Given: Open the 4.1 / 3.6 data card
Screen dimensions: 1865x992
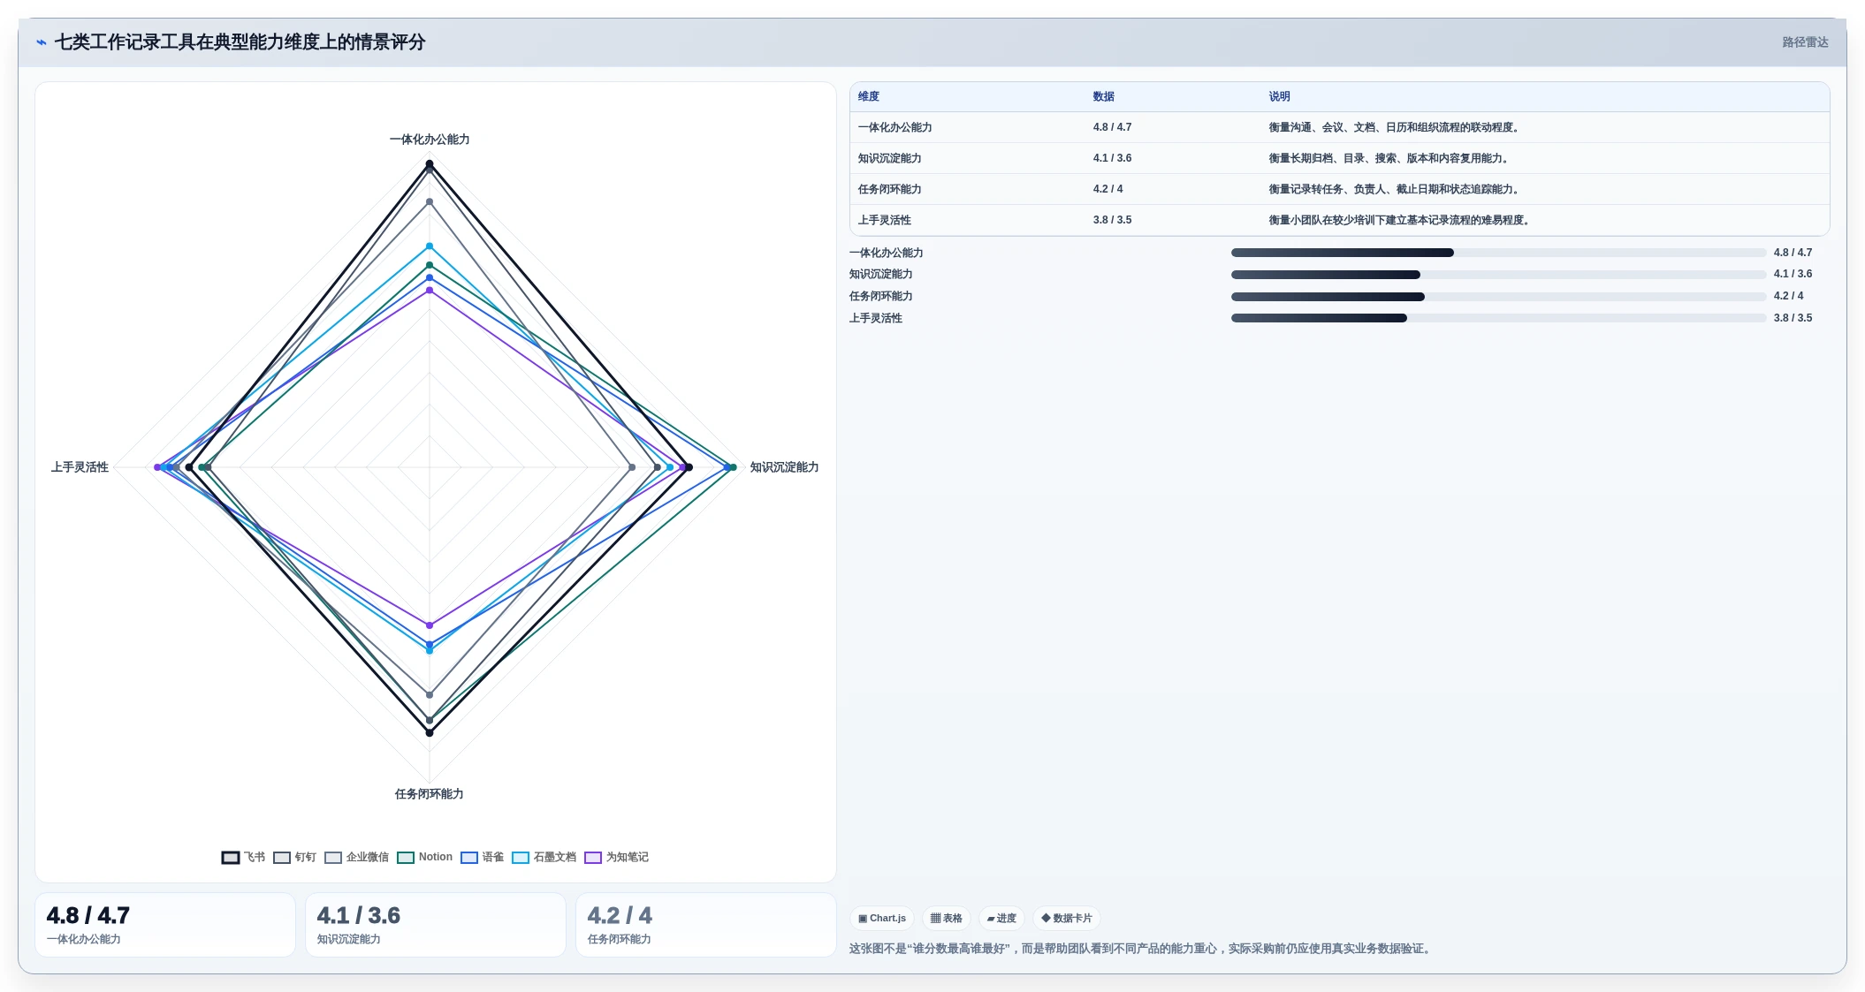Looking at the screenshot, I should [436, 925].
